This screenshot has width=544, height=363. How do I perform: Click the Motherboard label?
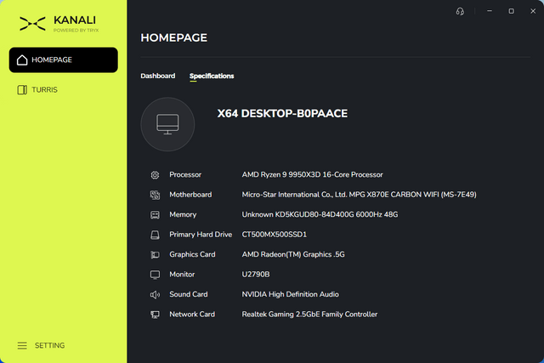pos(190,195)
